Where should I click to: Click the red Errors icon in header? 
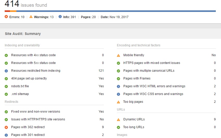[6, 17]
